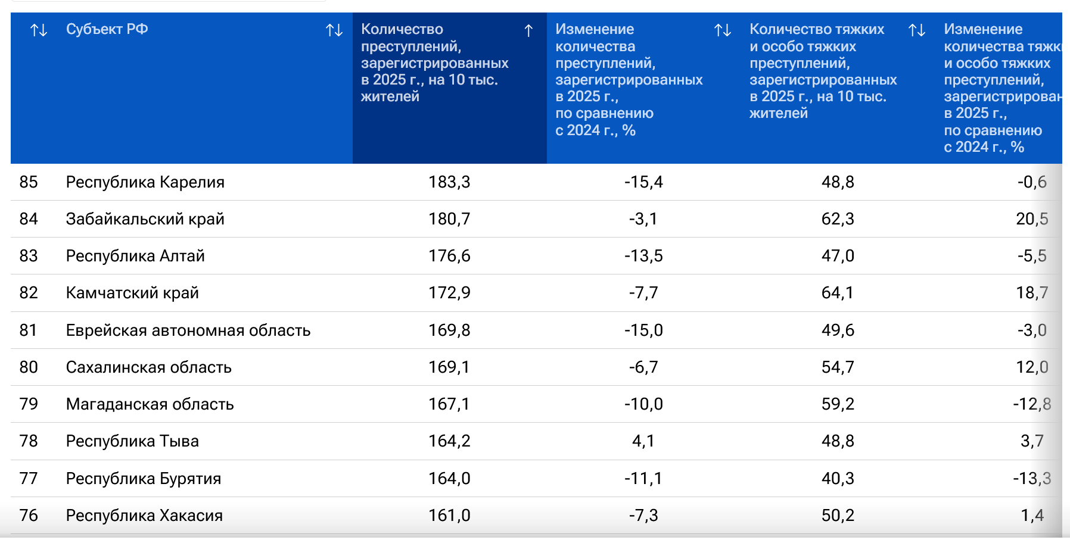1070x540 pixels.
Task: Click the Республика Алтай region name
Action: [135, 256]
